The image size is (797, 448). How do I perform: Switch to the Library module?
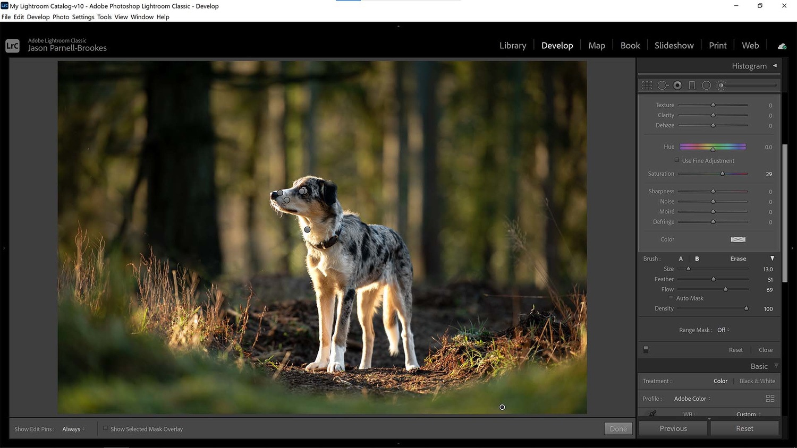pyautogui.click(x=513, y=46)
